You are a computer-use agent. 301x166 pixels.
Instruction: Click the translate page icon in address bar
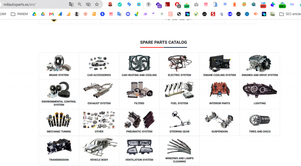[x=71, y=4]
